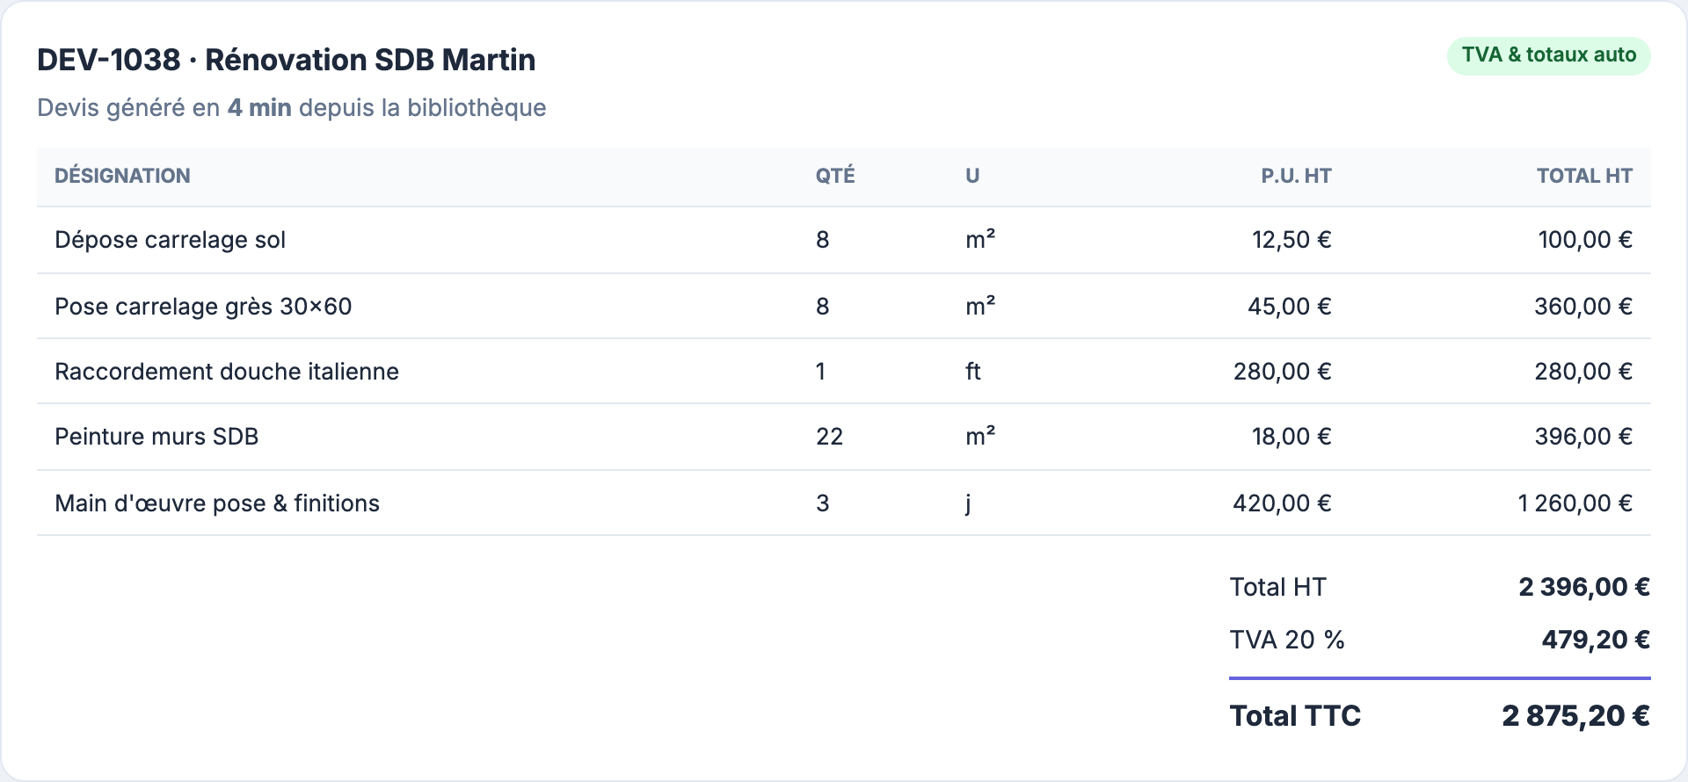Click the 1 260,00 € line total
The width and height of the screenshot is (1688, 782).
(x=1575, y=503)
